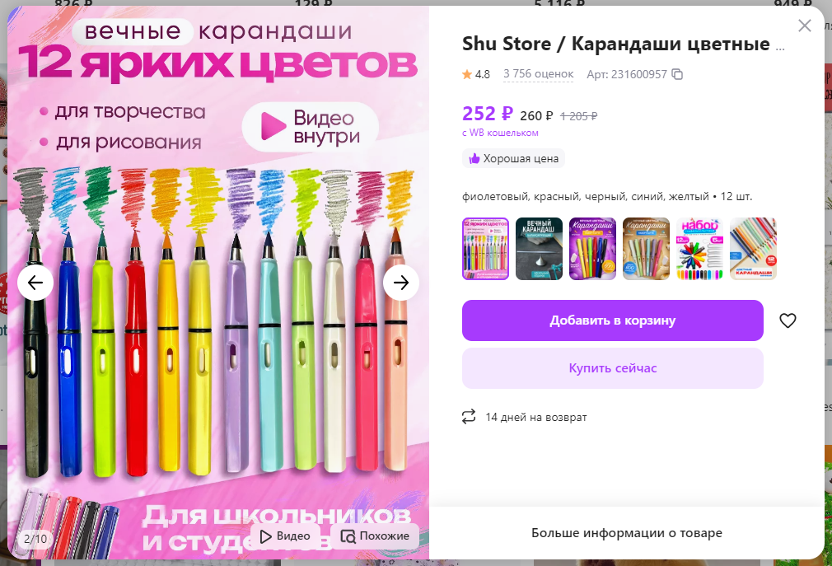The image size is (832, 566).
Task: Play the product video via Видео button
Action: click(285, 536)
